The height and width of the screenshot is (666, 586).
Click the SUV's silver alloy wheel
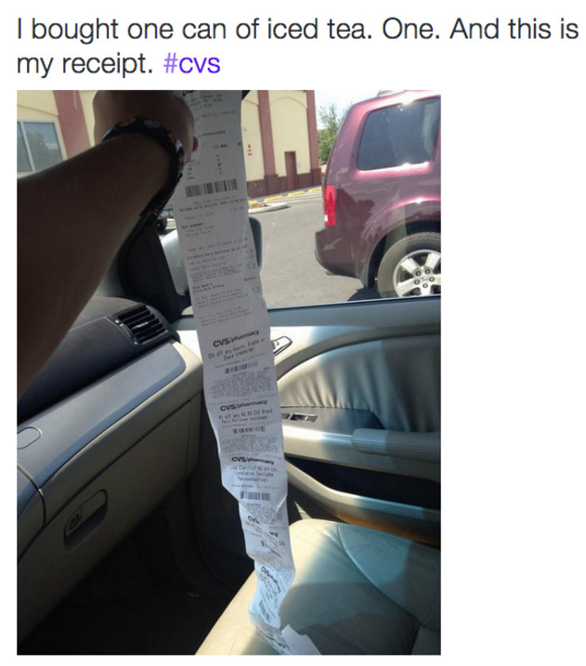pos(417,272)
